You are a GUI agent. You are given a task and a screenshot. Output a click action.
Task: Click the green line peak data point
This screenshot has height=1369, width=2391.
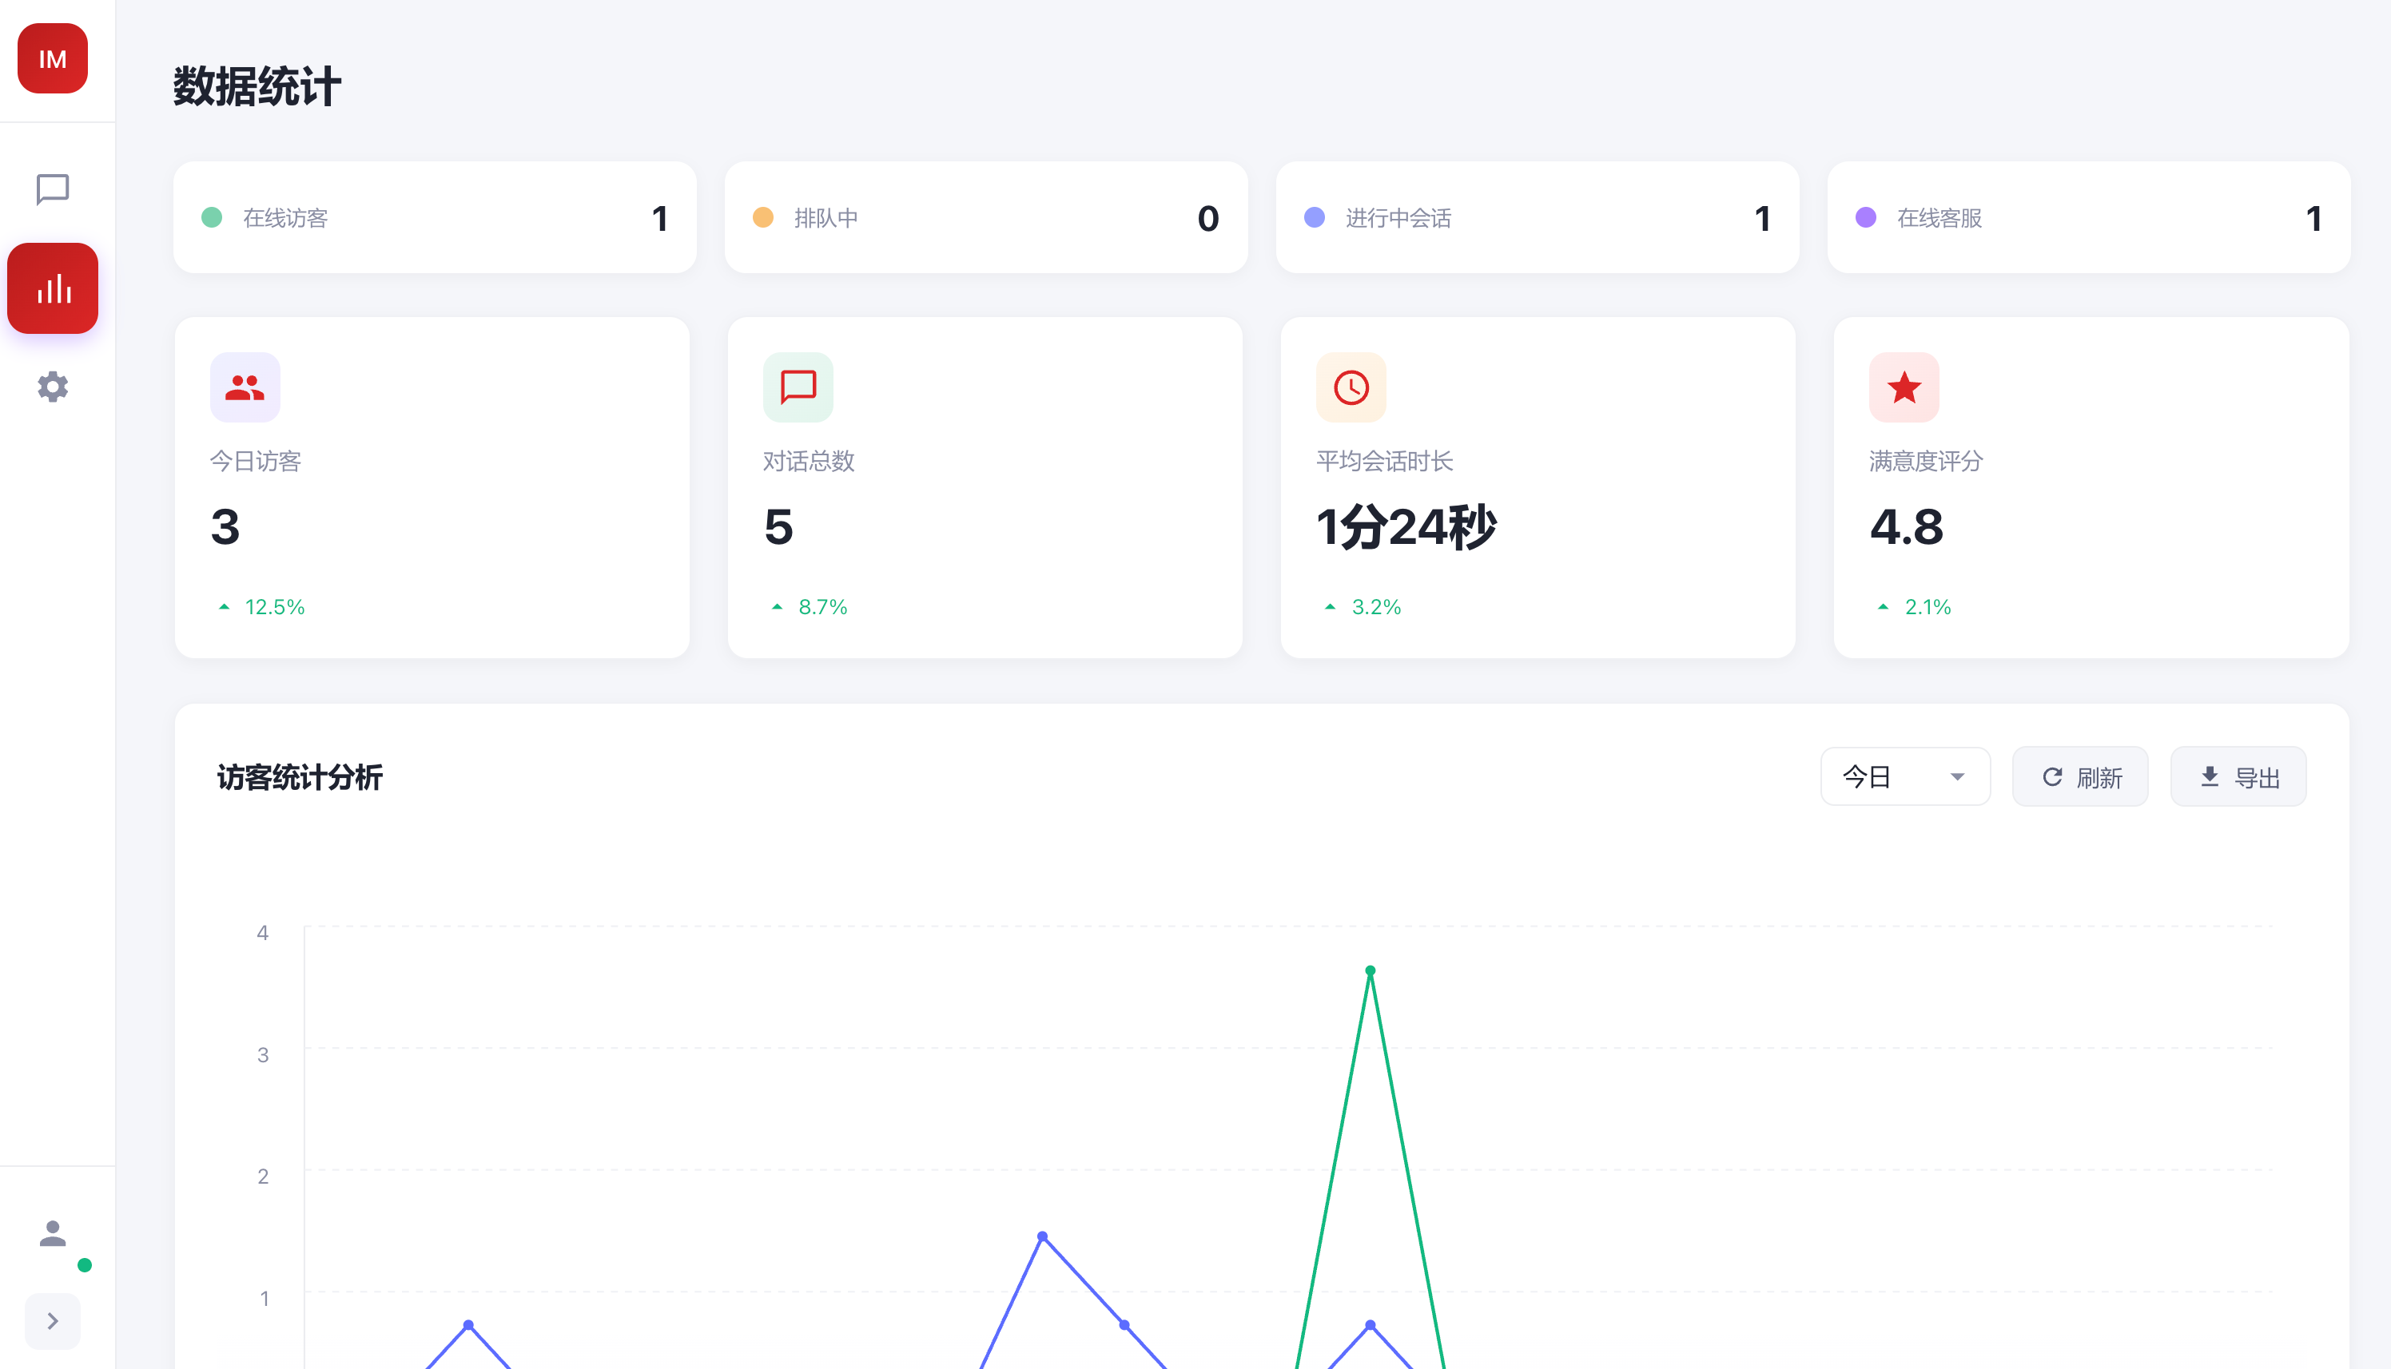[x=1371, y=970]
